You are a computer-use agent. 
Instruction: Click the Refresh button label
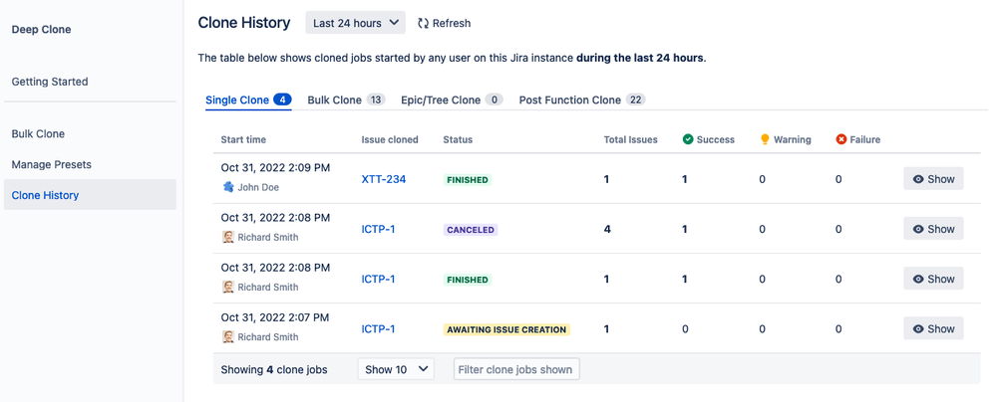[x=452, y=23]
